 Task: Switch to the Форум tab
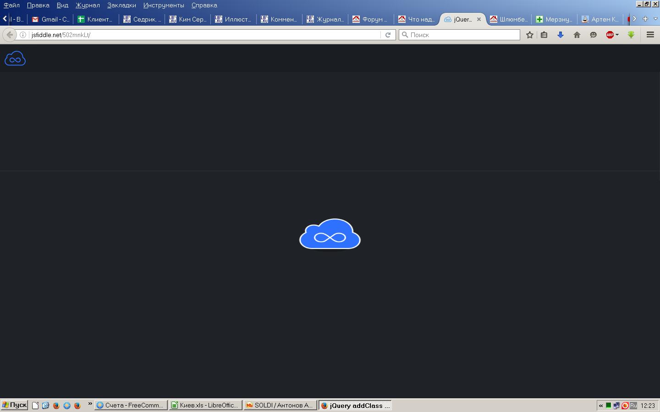[x=371, y=19]
